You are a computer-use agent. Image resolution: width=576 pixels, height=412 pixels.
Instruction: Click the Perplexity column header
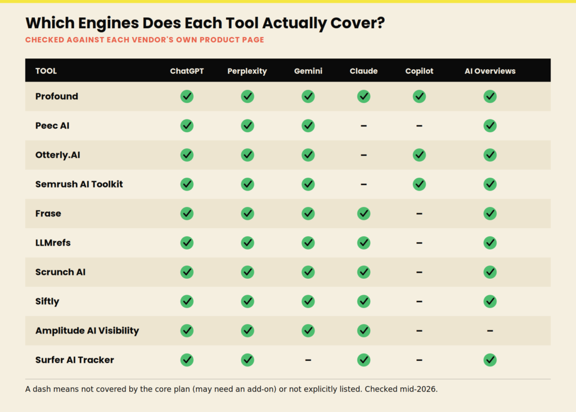247,71
